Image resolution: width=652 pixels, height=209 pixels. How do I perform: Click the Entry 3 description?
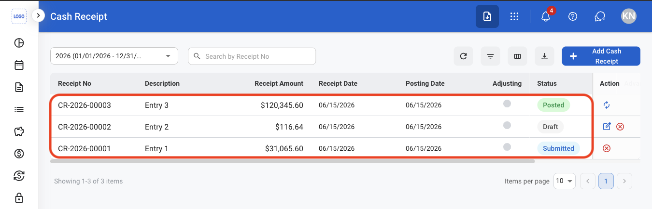[156, 105]
